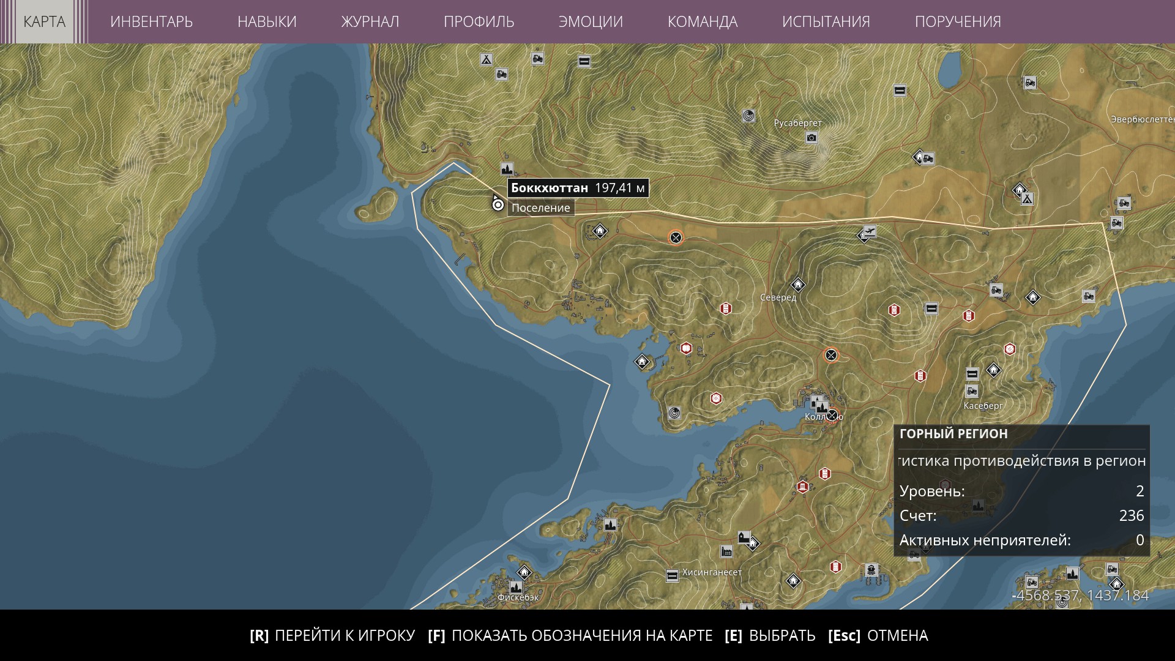Select the radar icon left of Русабергет
Screen dimensions: 1175x661
748,116
